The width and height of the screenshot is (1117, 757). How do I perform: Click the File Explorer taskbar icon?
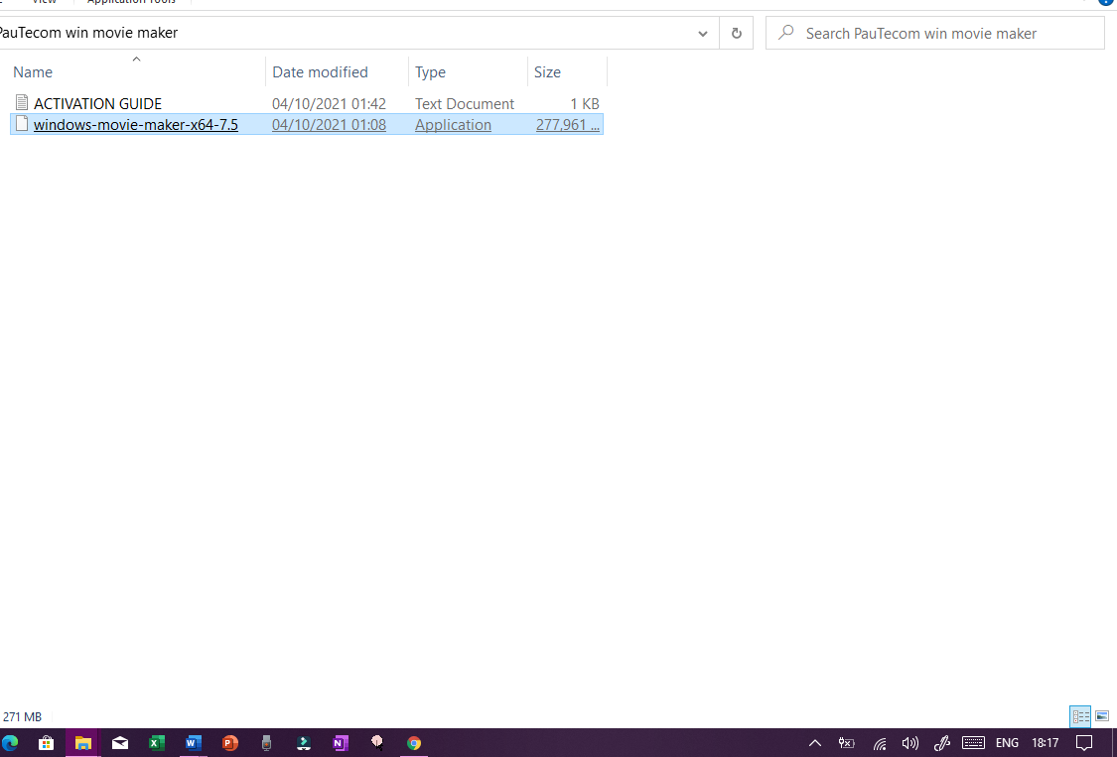[82, 743]
